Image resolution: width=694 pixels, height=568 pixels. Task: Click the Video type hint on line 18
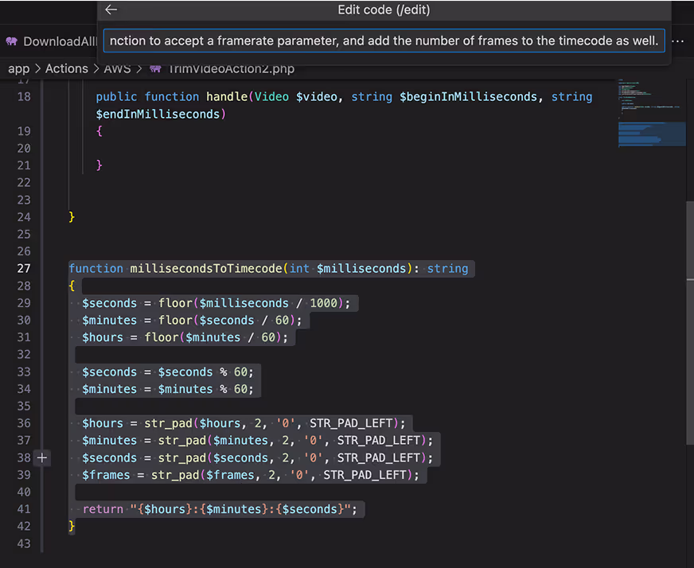click(x=271, y=96)
